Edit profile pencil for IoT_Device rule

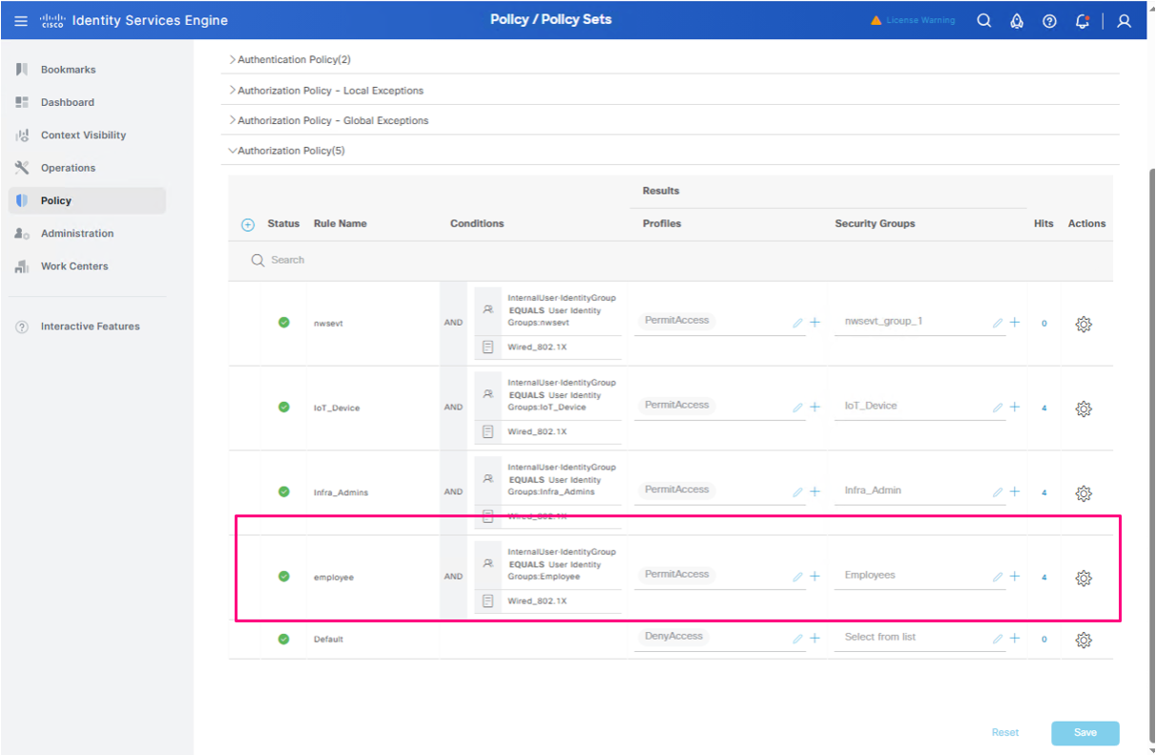click(x=797, y=408)
